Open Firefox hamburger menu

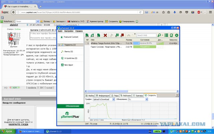(x=210, y=12)
